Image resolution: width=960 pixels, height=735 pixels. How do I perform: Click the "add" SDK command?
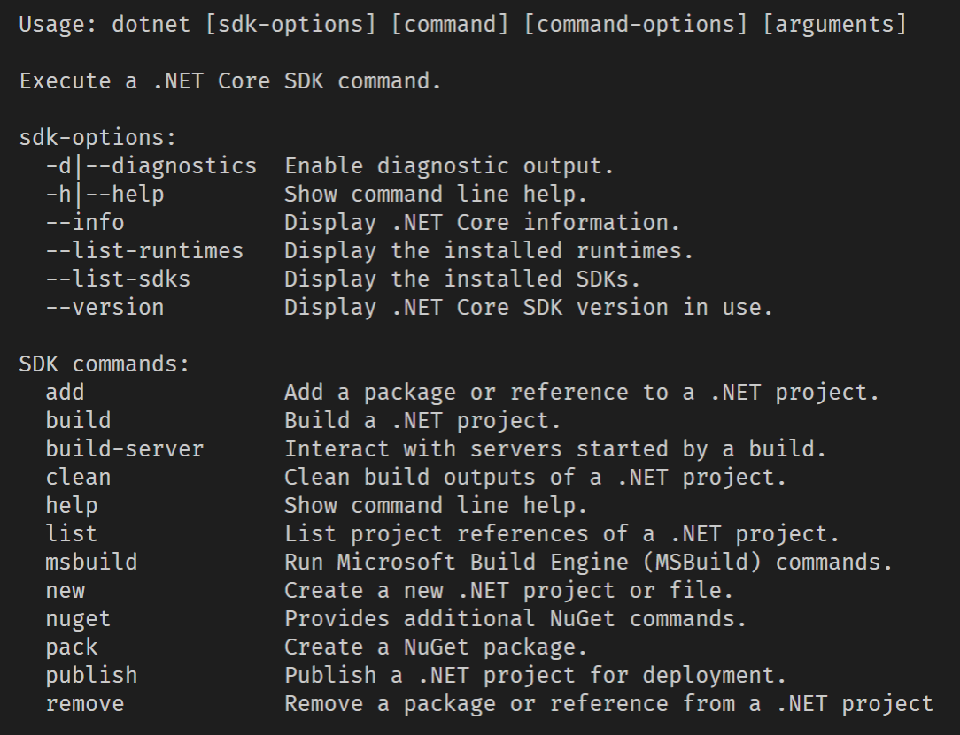(66, 393)
